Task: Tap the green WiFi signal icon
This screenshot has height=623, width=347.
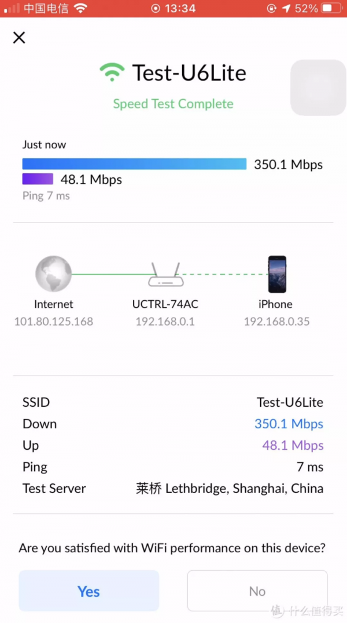Action: click(112, 72)
